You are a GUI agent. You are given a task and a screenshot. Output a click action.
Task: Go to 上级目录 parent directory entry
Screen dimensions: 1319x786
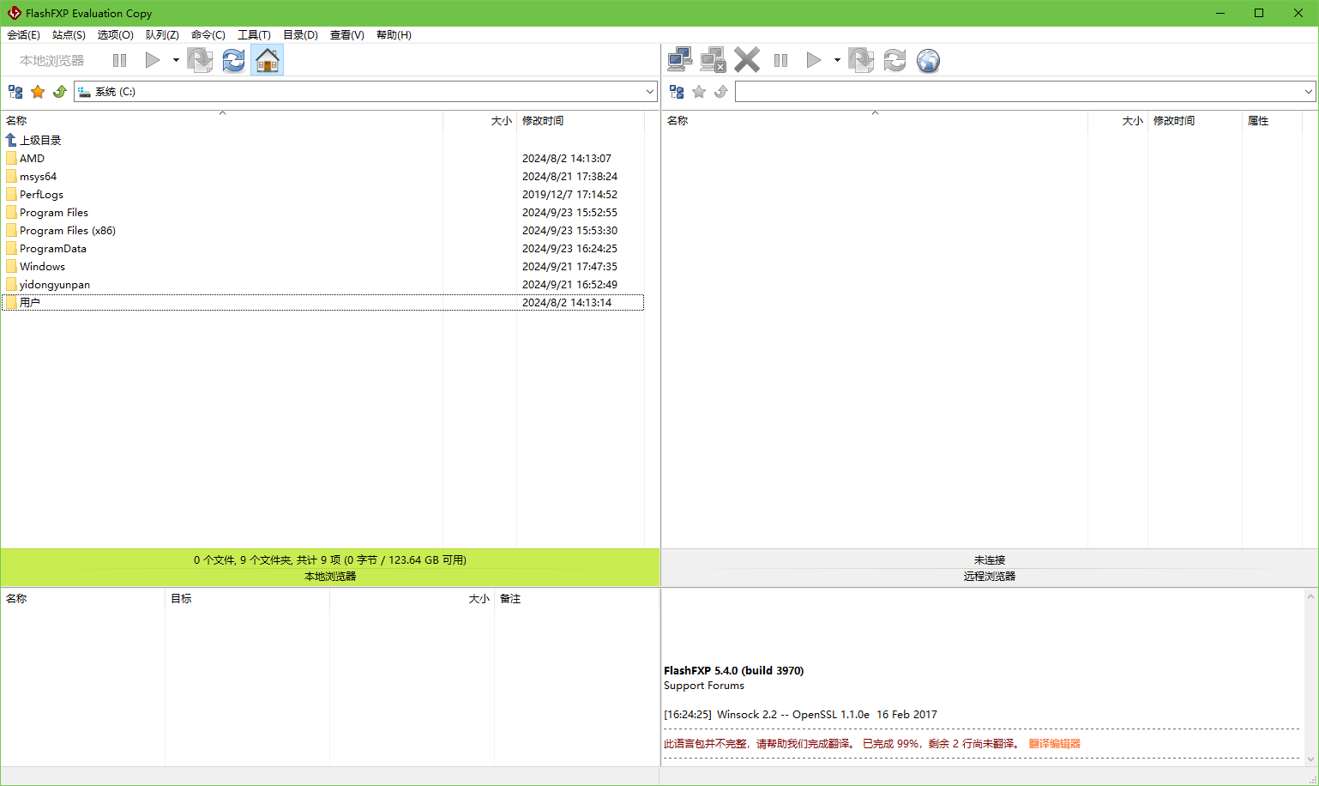coord(40,141)
